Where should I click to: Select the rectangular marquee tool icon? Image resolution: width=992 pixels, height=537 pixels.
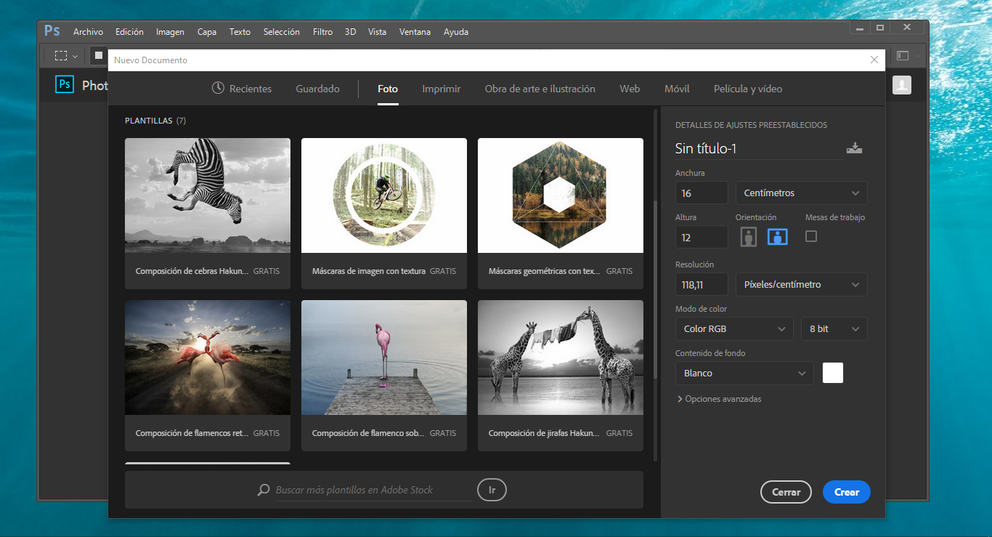tap(61, 56)
